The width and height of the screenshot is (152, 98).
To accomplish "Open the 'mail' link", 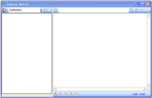I will pos(142,94).
